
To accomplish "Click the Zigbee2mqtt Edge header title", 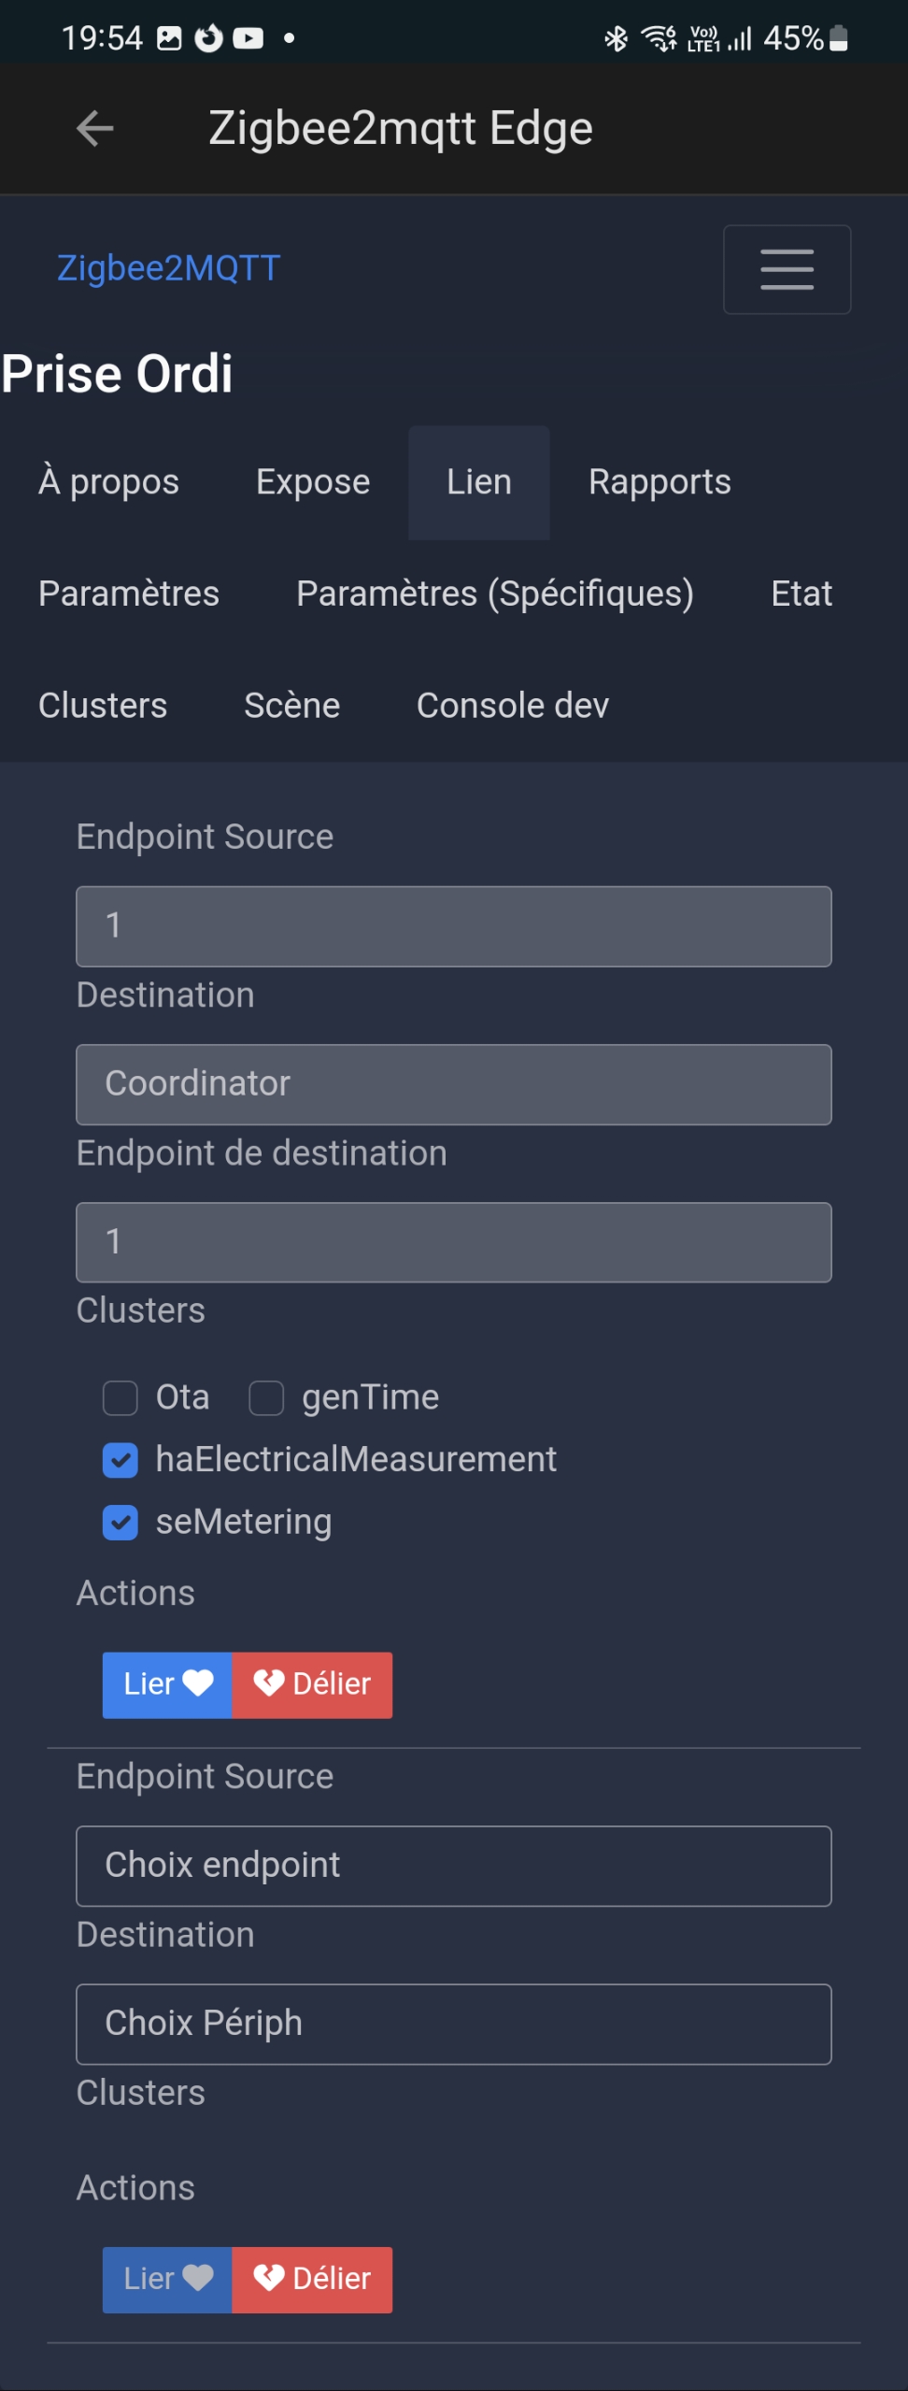I will point(401,129).
